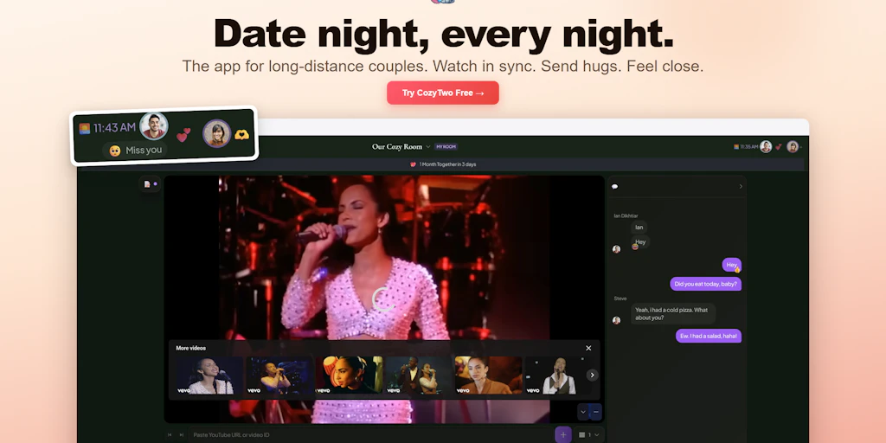Click the purple plus add-video button

pyautogui.click(x=562, y=434)
